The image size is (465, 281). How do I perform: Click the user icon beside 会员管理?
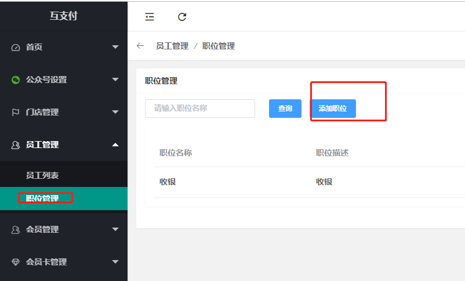tap(16, 229)
